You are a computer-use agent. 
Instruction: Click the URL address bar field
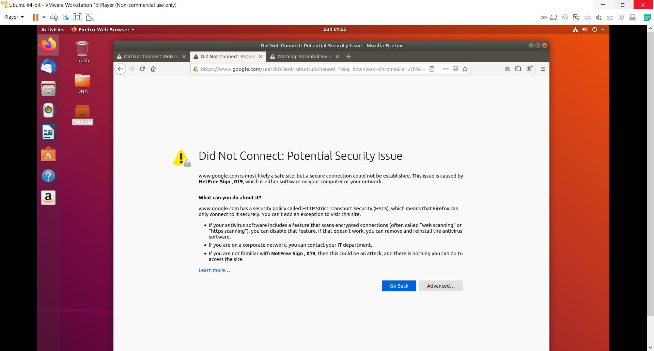tap(312, 69)
